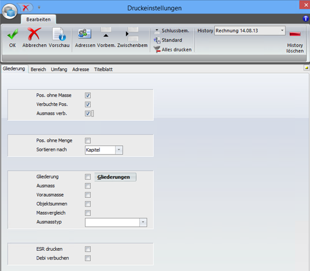This screenshot has height=271, width=310.
Task: Open the Adressen contacts icon
Action: 85,33
